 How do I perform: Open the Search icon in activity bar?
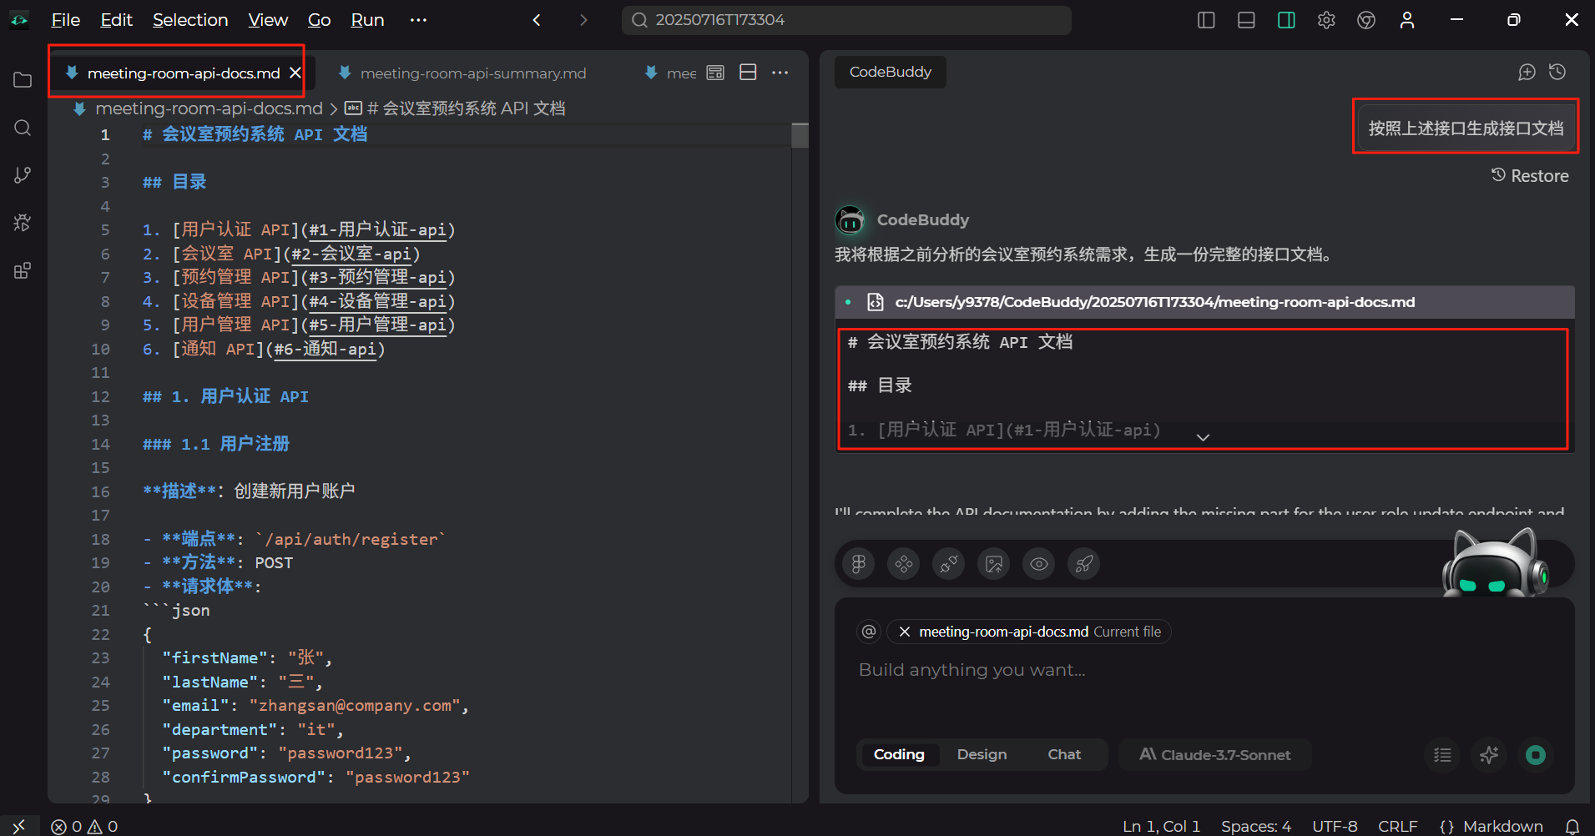[23, 128]
